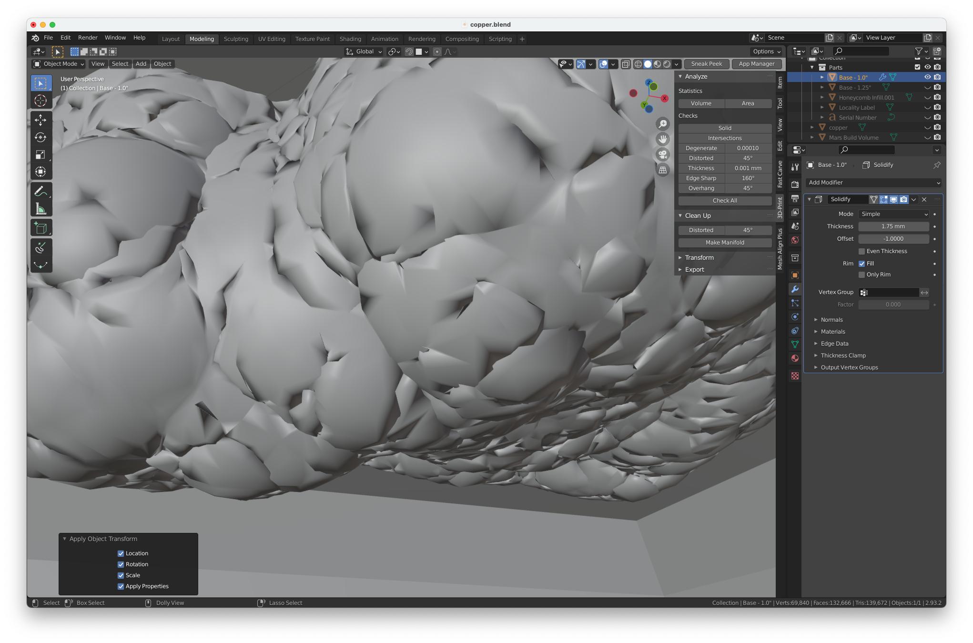
Task: Open the Physics properties tab icon
Action: pos(794,317)
